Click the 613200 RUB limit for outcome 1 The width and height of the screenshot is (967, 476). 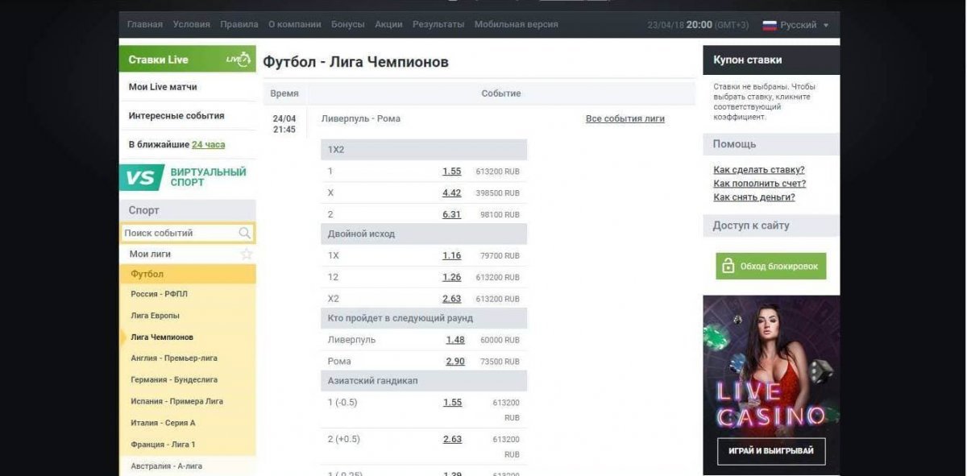pyautogui.click(x=498, y=172)
